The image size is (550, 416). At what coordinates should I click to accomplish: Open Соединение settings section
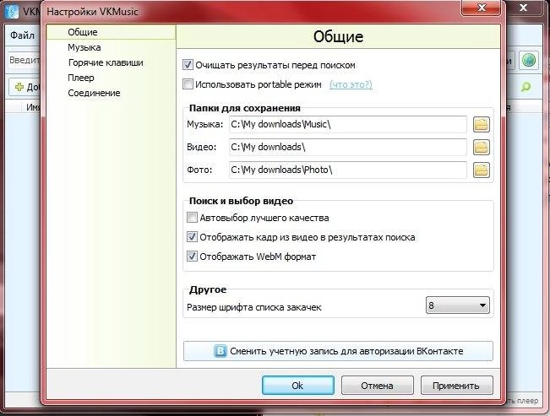pos(94,93)
